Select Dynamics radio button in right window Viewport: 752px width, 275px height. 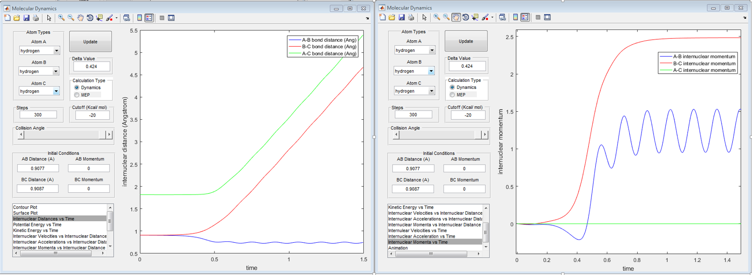452,87
